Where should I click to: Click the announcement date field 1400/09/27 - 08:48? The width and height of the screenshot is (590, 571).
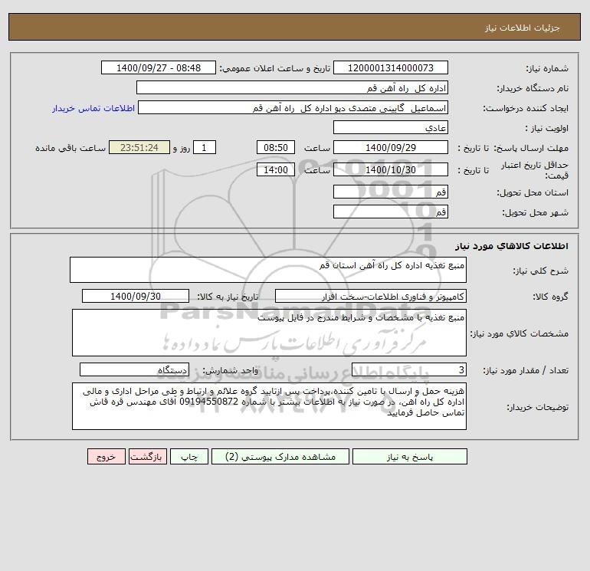click(159, 67)
